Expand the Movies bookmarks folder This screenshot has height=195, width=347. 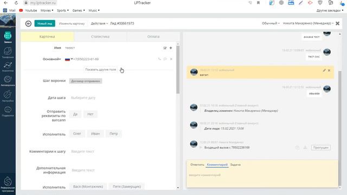[x=47, y=10]
